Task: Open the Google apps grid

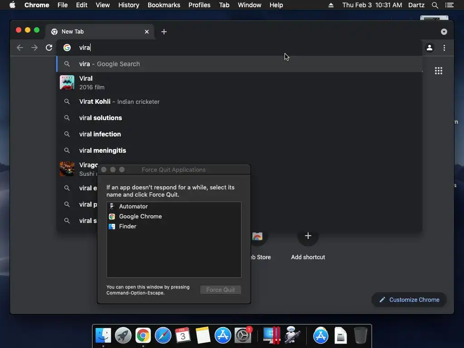Action: (x=439, y=71)
